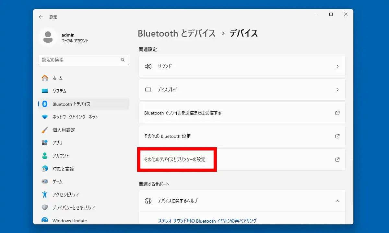Click the 設定 window title text
Image resolution: width=389 pixels, height=233 pixels.
tap(53, 17)
